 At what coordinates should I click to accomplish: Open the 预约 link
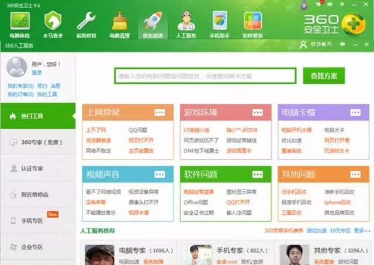[x=42, y=86]
